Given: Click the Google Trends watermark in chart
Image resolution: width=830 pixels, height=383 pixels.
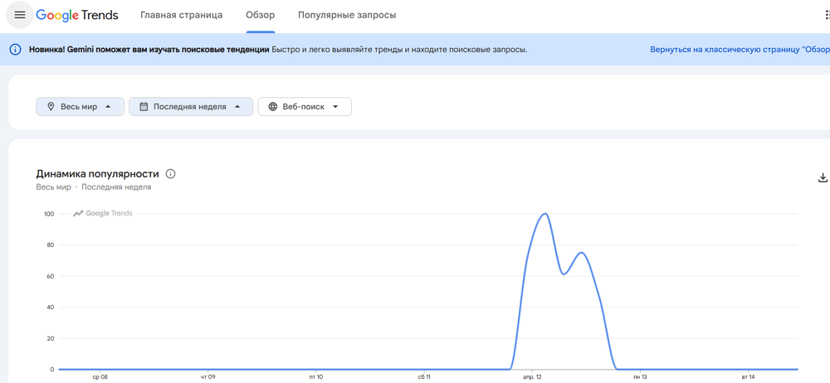Looking at the screenshot, I should (x=103, y=214).
